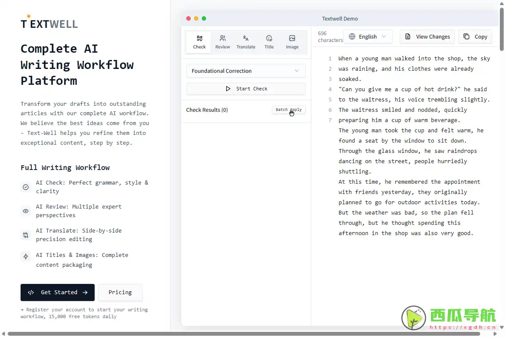Select the Title tab
The image size is (505, 337).
coord(269,42)
